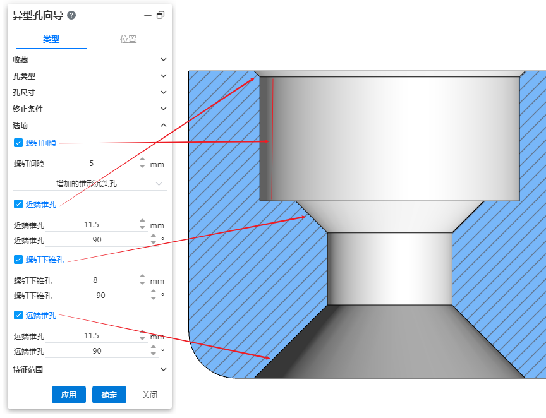Screen dimensions: 546x418
Task: Decrease the 螺钉下锥孔 angle value
Action: [153, 298]
